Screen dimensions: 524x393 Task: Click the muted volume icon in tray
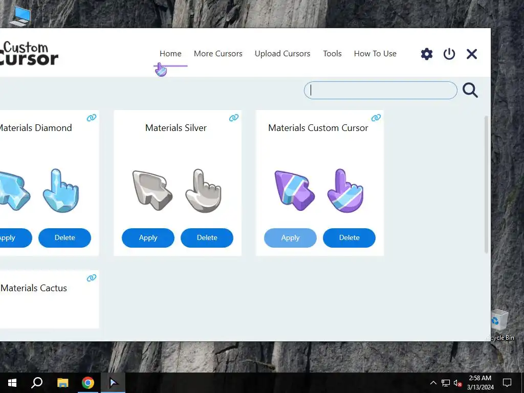(458, 383)
